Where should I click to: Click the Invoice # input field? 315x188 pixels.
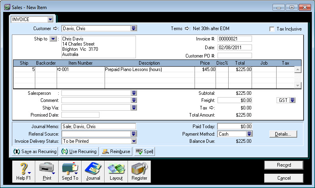coord(235,39)
